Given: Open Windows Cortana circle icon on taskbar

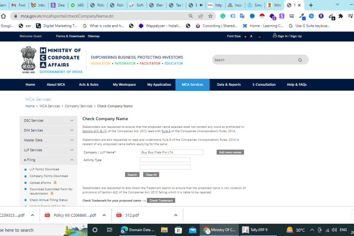Looking at the screenshot, I should [95, 230].
